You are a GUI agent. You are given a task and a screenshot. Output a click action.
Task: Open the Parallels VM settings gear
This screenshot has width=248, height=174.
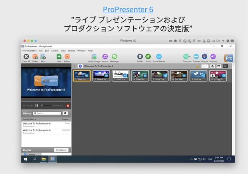tap(227, 41)
